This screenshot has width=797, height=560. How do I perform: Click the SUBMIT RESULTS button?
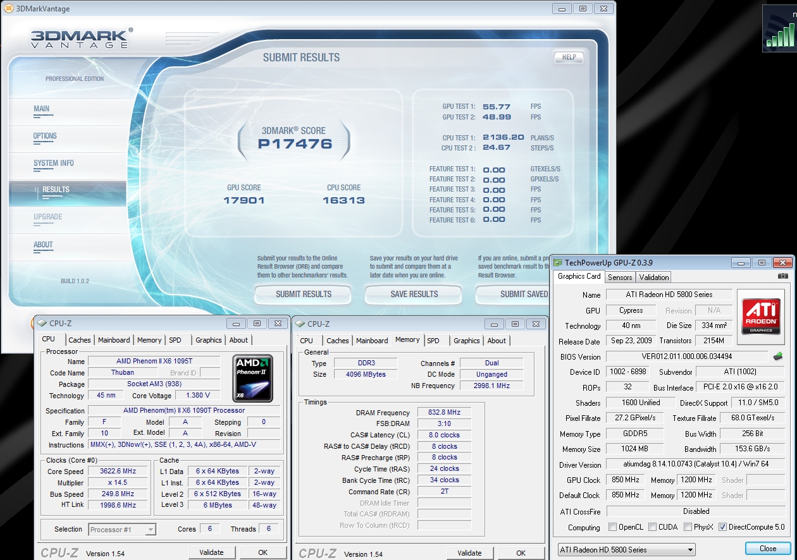point(304,294)
